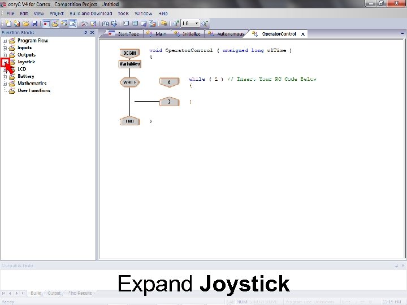This screenshot has width=407, height=305.
Task: Open the View menu
Action: coord(38,14)
